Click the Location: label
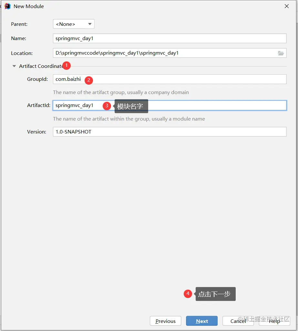This screenshot has width=298, height=331. [22, 53]
